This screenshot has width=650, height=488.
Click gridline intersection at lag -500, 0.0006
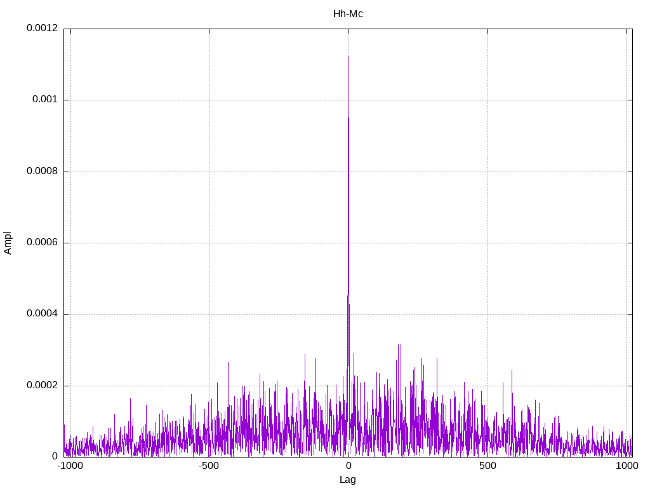click(209, 243)
